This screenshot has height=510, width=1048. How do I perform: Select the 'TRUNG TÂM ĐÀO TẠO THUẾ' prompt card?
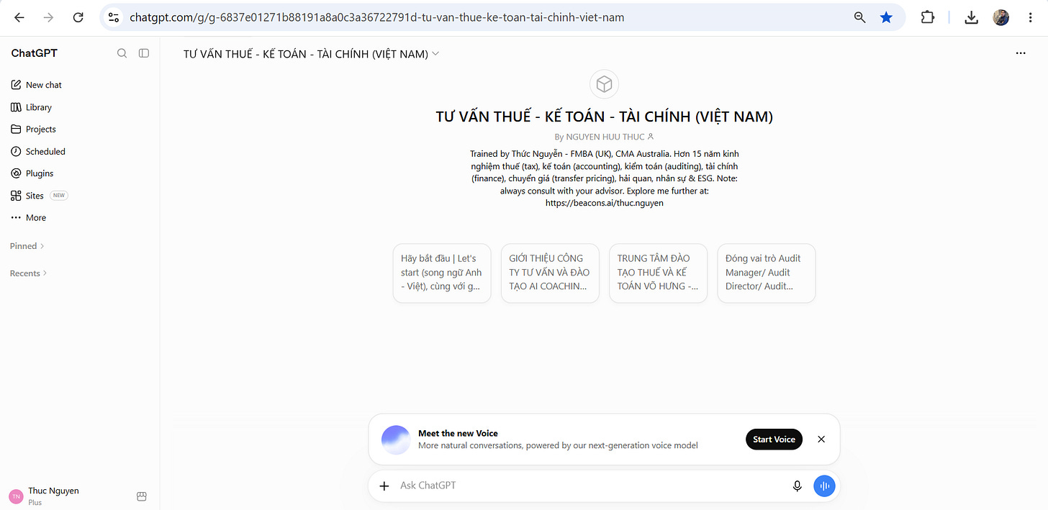pos(658,273)
